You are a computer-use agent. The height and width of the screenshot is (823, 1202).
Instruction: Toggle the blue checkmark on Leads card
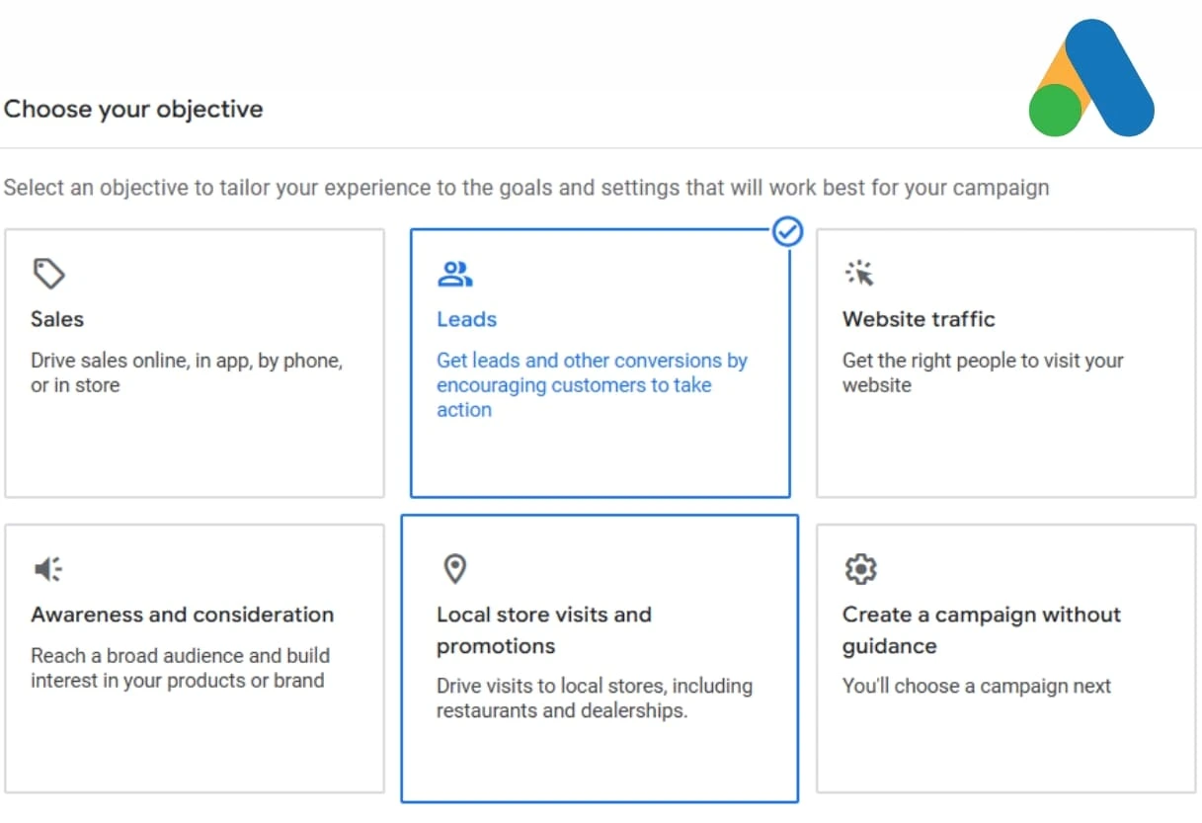pyautogui.click(x=787, y=232)
